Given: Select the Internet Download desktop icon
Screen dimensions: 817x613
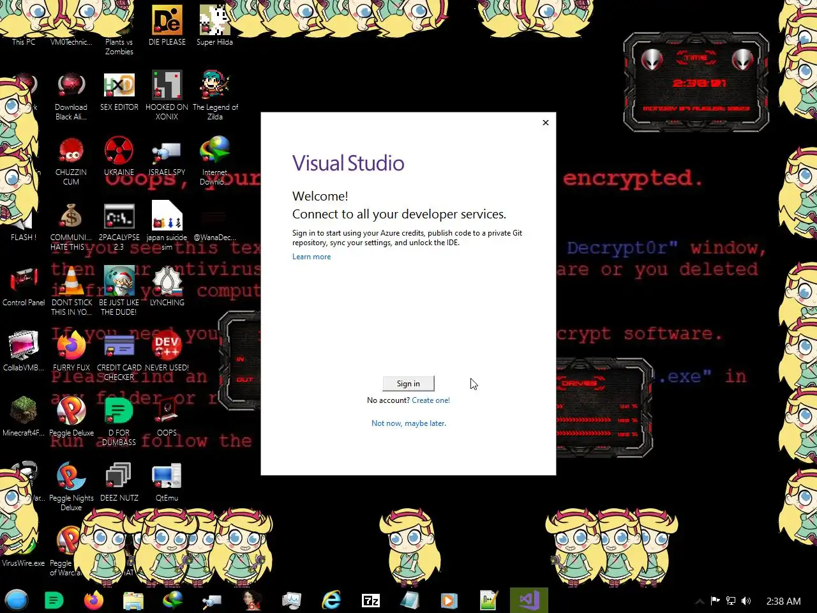Looking at the screenshot, I should pos(215,161).
